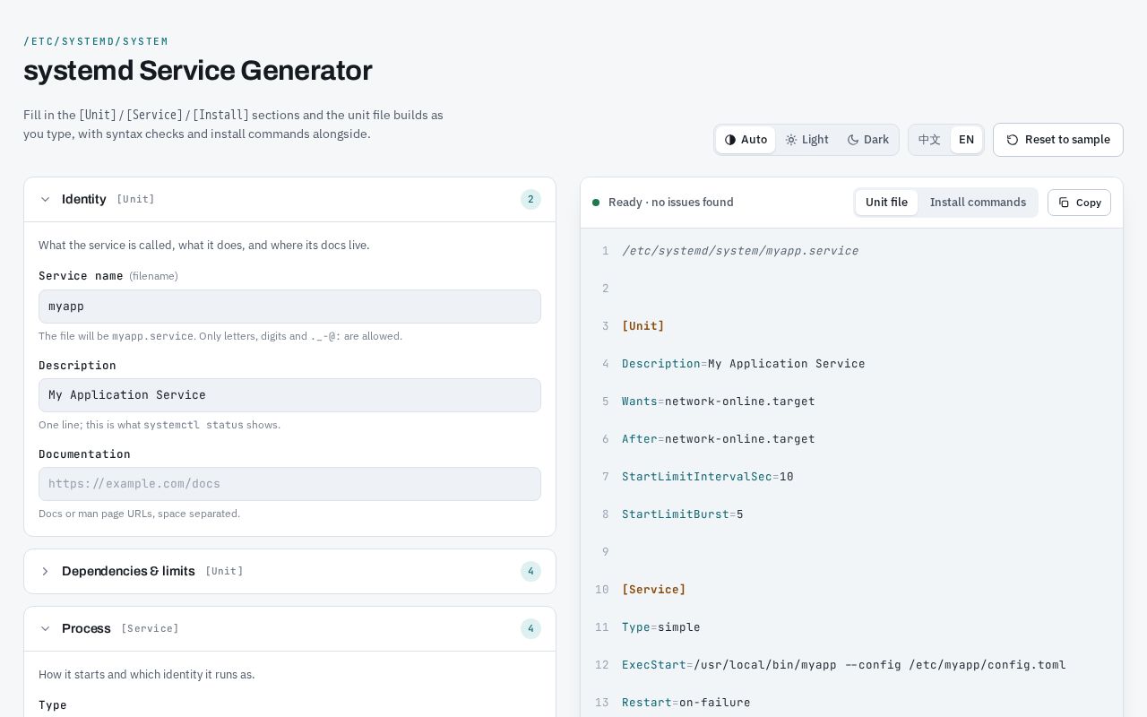The height and width of the screenshot is (717, 1147).
Task: Focus the Service name input field
Action: pos(289,307)
